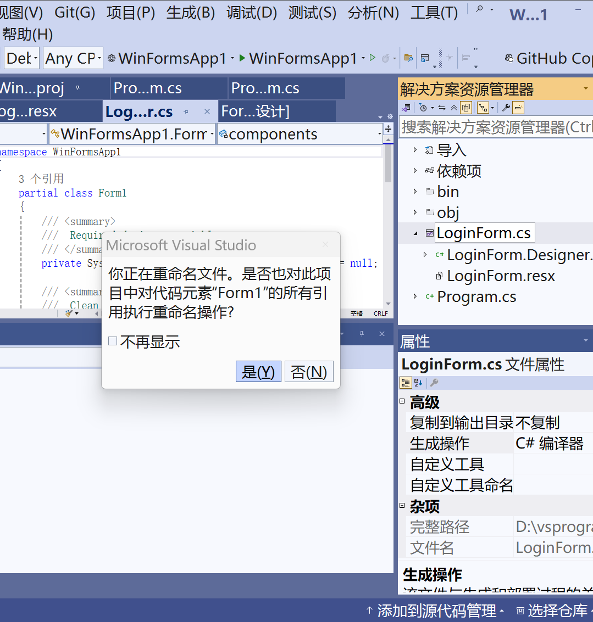Viewport: 593px width, 622px height.
Task: Sort Properties panel alphabetically
Action: 419,383
